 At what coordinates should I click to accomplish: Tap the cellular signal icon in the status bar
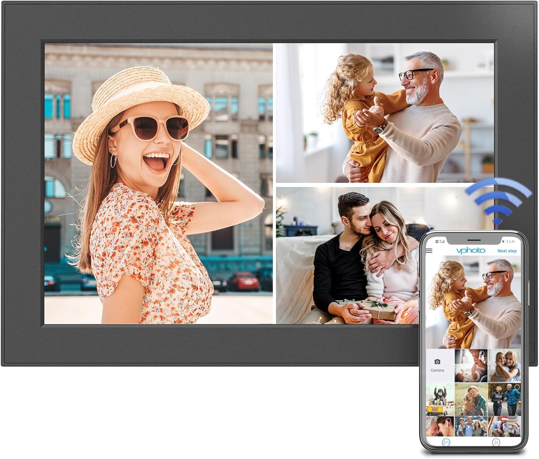click(x=442, y=241)
